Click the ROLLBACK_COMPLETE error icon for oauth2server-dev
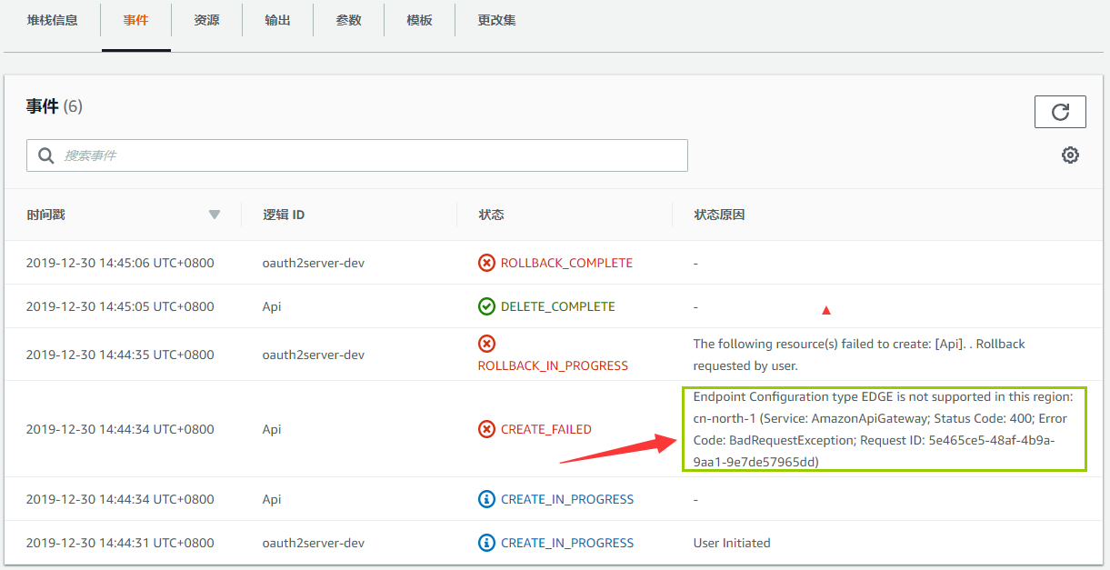The image size is (1110, 570). click(x=487, y=262)
